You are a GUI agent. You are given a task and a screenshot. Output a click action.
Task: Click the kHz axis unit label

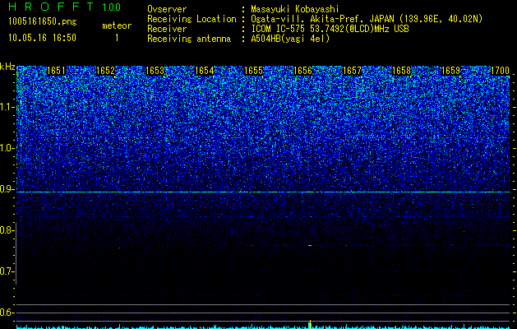(7, 67)
